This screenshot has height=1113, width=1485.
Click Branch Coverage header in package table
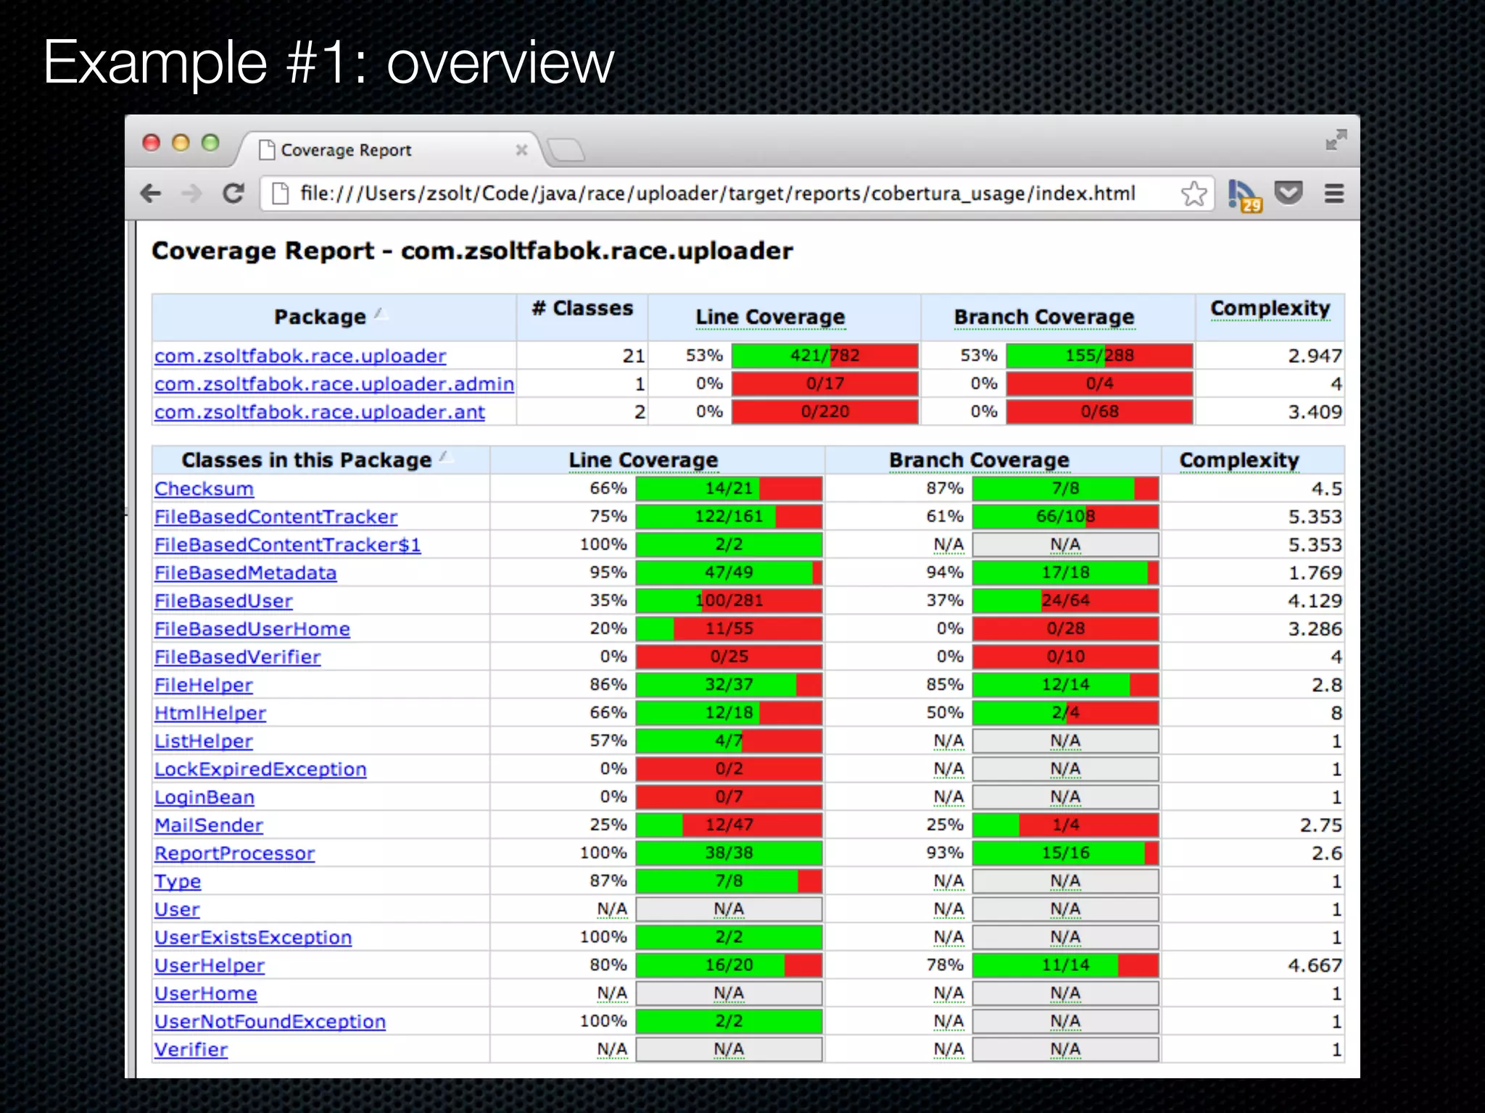1044,317
